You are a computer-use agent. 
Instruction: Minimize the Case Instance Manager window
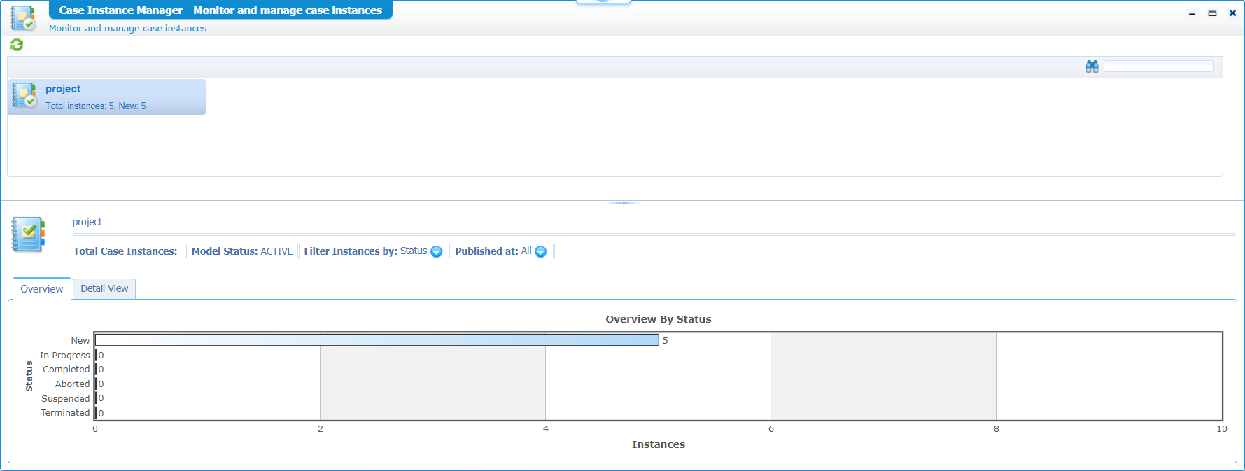[x=1192, y=13]
